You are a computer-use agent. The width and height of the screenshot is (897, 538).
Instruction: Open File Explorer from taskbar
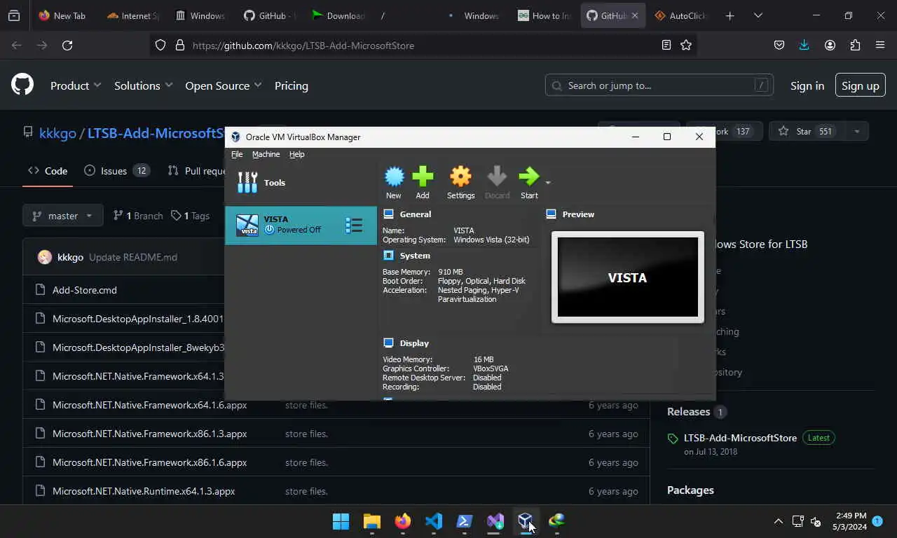(371, 521)
